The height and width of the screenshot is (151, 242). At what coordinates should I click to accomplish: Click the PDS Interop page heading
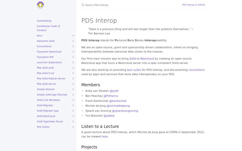click(x=99, y=20)
